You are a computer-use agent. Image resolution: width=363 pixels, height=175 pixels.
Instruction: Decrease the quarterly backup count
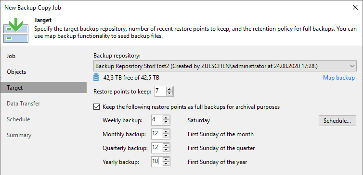pyautogui.click(x=166, y=150)
